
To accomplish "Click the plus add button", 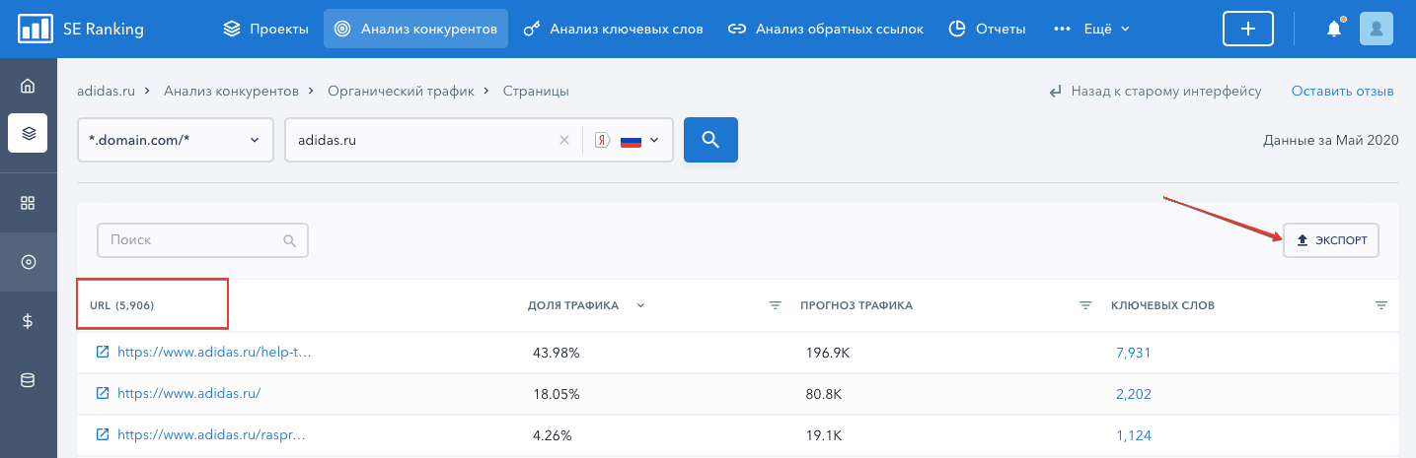I will pyautogui.click(x=1248, y=29).
